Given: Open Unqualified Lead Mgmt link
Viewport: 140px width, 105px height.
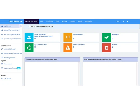Looking at the screenshot, I should 11,30.
